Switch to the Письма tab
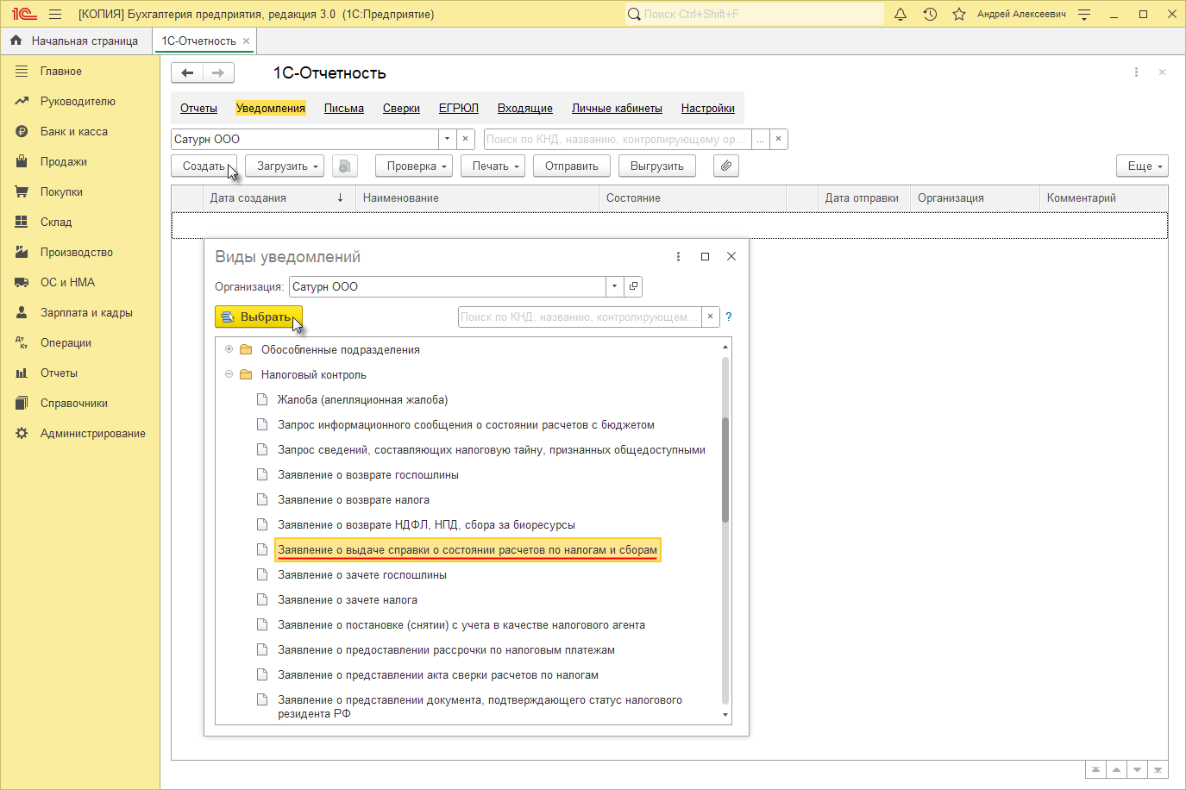Image resolution: width=1186 pixels, height=790 pixels. pos(343,108)
